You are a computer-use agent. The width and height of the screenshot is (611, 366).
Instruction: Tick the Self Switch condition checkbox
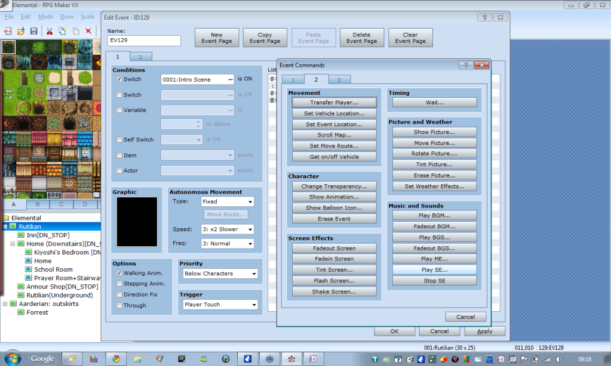click(119, 139)
